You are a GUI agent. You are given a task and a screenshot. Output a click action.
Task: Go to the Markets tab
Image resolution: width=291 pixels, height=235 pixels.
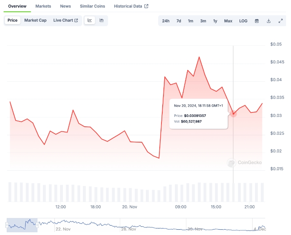(43, 6)
